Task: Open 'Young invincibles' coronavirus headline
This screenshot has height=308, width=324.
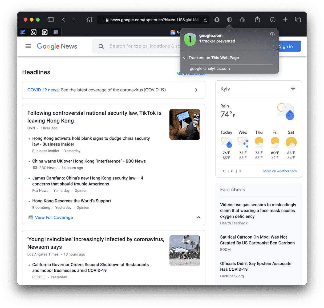Action: pyautogui.click(x=96, y=243)
